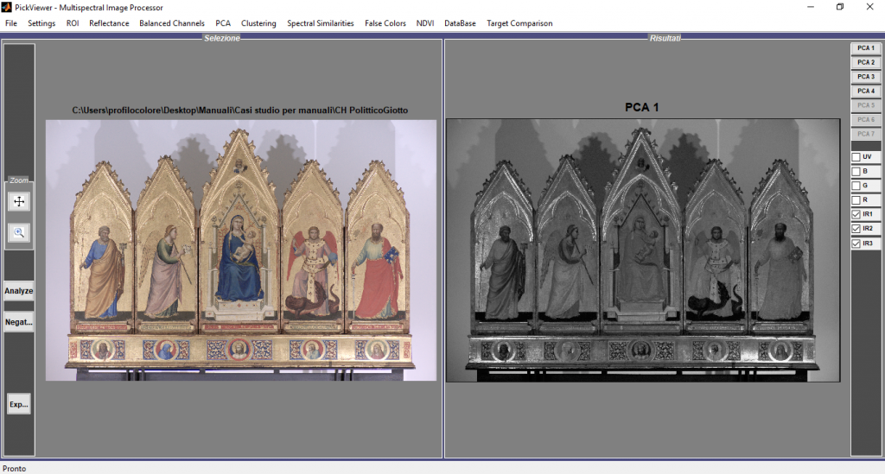Enable the B channel checkbox

pos(856,171)
